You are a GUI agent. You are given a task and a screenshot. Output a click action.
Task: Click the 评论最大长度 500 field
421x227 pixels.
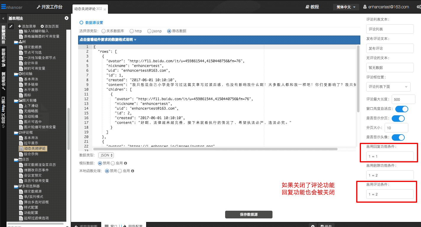[404, 100]
